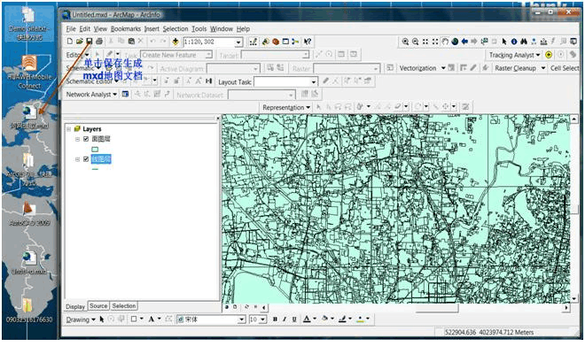
Task: Open the ArcCatalog window icon
Action: coord(266,42)
